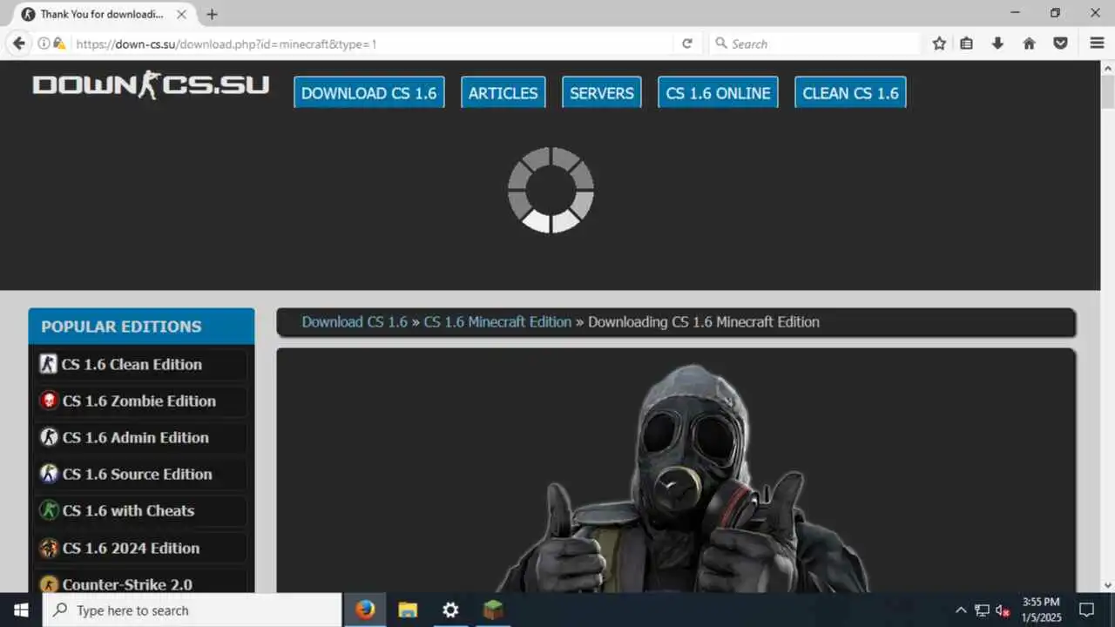Click the CS 1.6 Source Edition icon
This screenshot has width=1115, height=627.
49,474
